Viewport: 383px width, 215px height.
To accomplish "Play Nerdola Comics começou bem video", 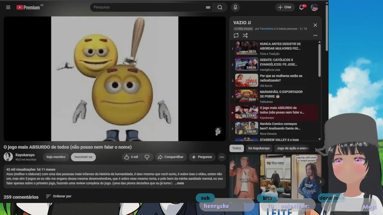I will coord(274,129).
